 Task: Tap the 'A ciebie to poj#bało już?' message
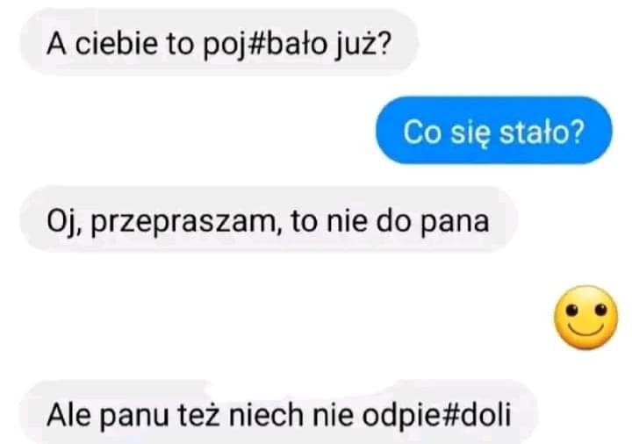(219, 42)
